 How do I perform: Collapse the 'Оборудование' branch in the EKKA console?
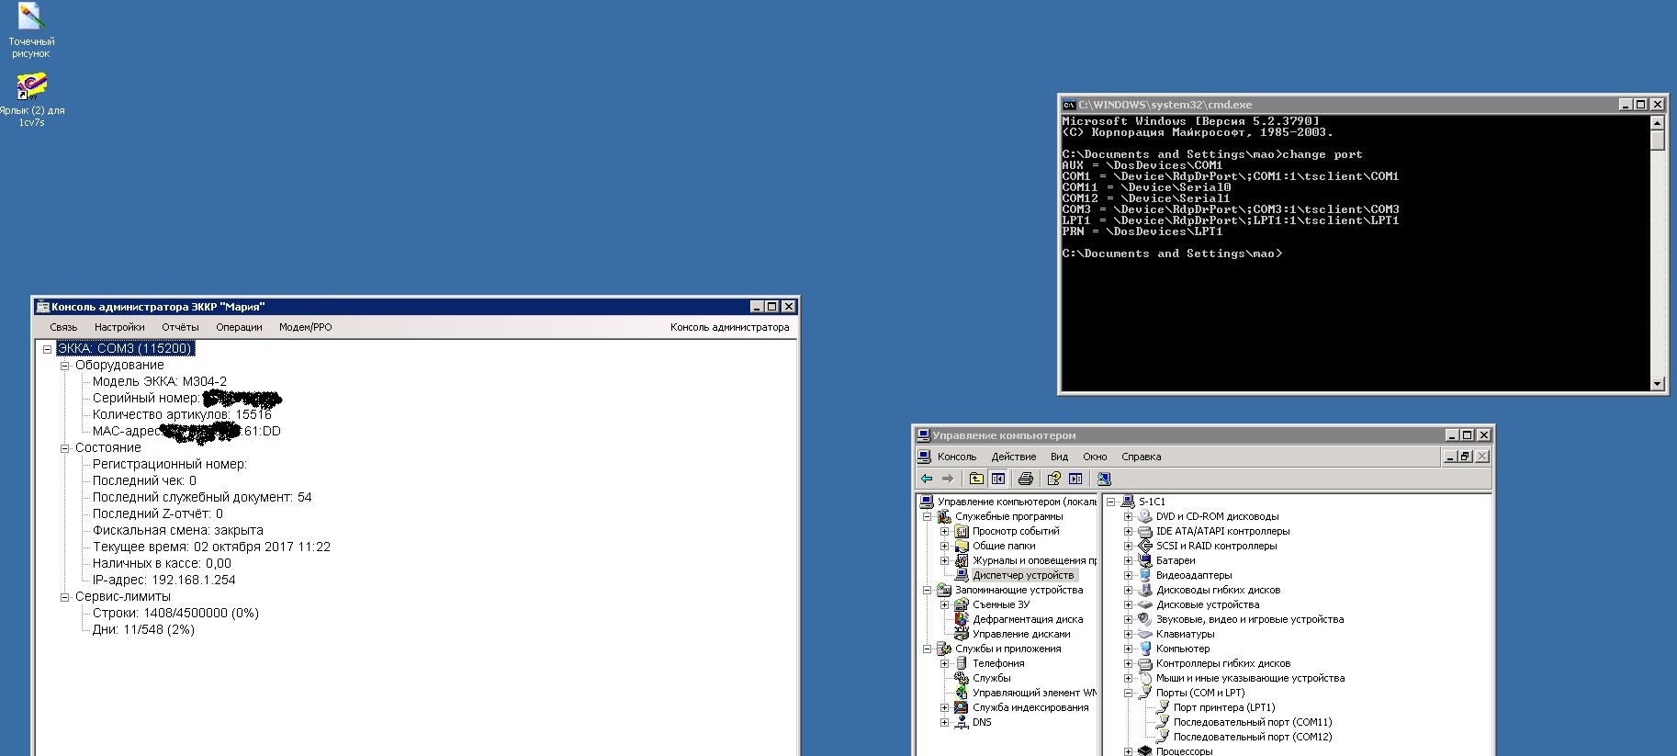(64, 366)
